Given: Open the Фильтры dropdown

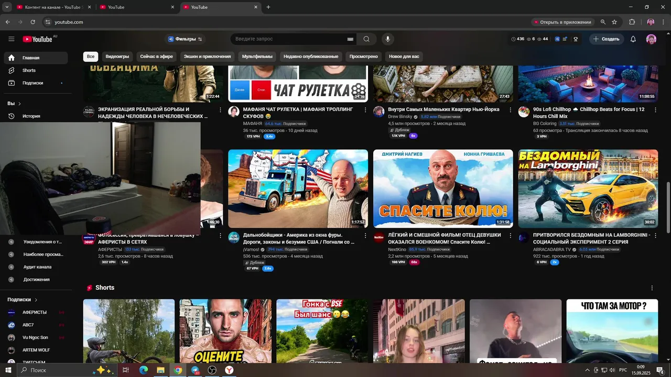Looking at the screenshot, I should pyautogui.click(x=185, y=39).
